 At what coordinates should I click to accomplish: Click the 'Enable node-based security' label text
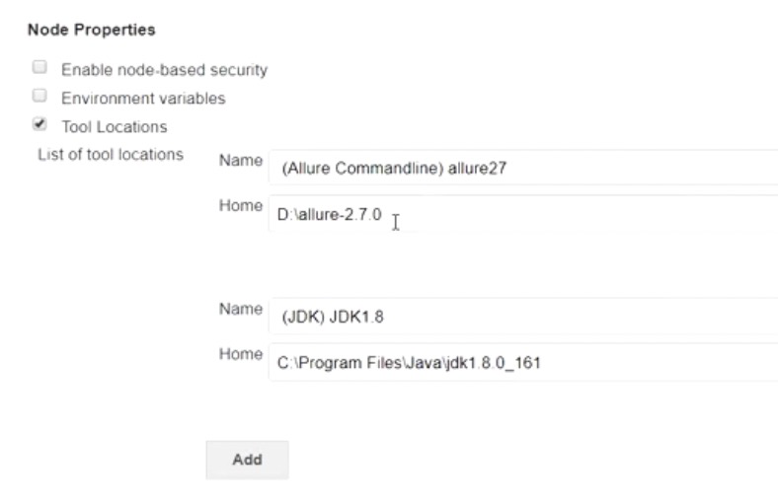click(164, 70)
